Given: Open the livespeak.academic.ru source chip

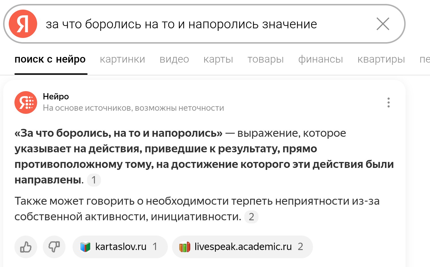Looking at the screenshot, I should tap(242, 247).
